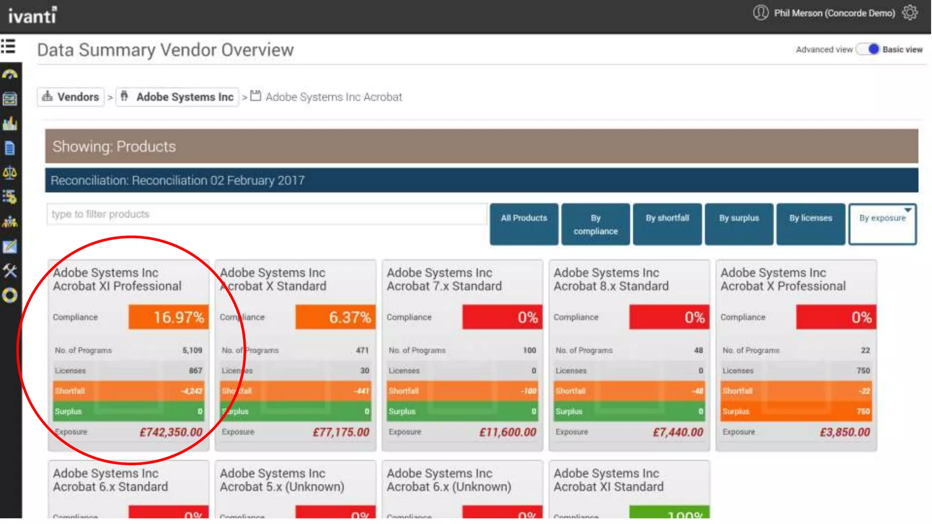Open the bar chart sidebar icon
The width and height of the screenshot is (932, 524).
tap(10, 123)
